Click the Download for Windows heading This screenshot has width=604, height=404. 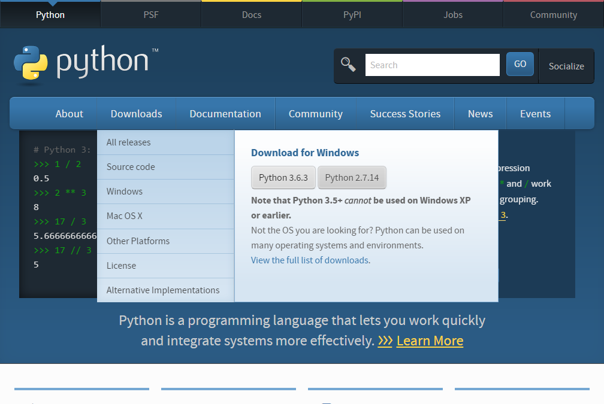coord(304,153)
